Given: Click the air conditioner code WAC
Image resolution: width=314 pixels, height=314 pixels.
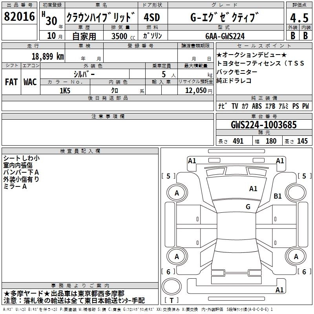Looking at the screenshot, I should 30,82.
